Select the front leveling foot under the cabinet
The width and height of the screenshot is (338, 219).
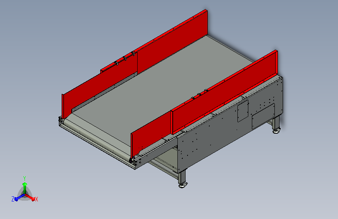pos(182,185)
